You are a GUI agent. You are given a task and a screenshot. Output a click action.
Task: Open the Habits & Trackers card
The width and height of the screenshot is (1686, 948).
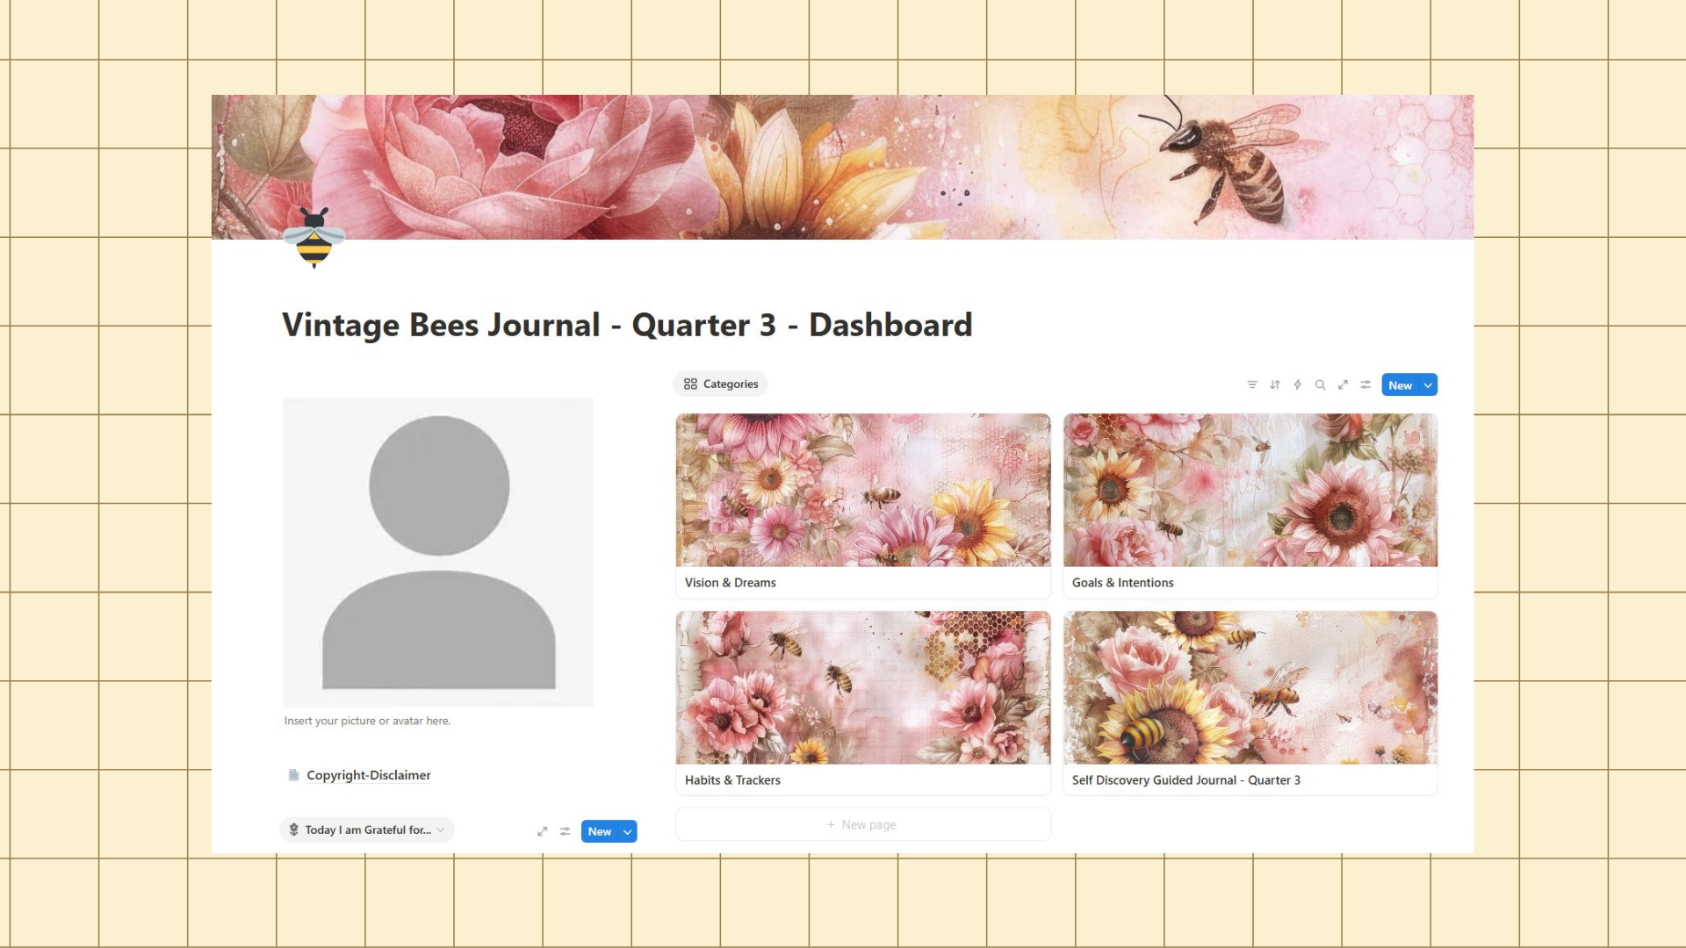coord(862,702)
